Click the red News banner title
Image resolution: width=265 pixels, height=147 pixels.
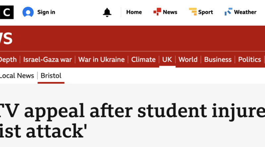coord(6,39)
